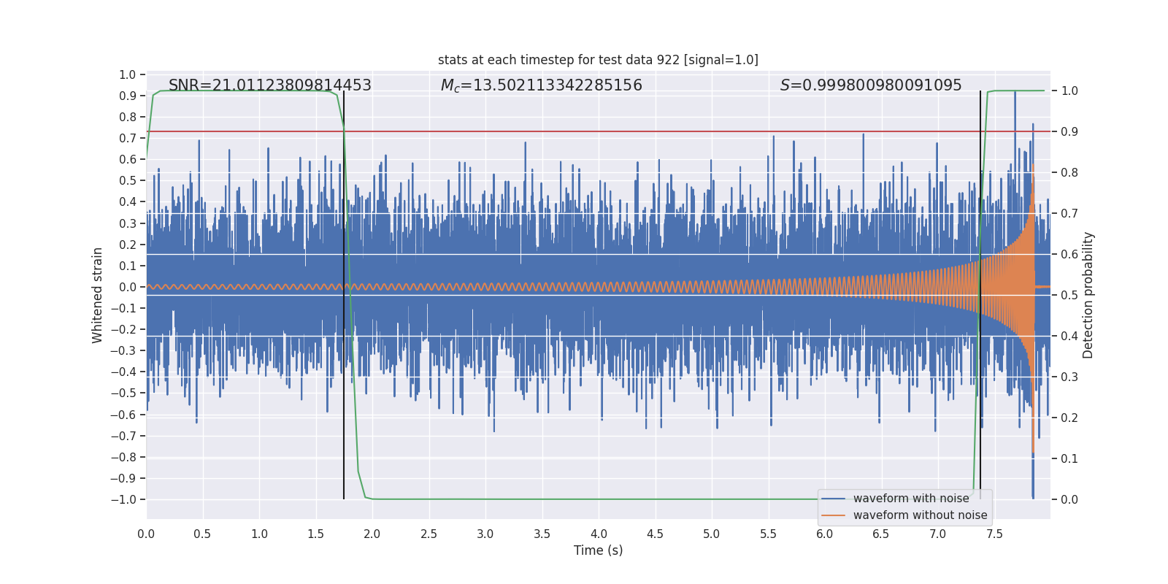Click legend entry 'waveform without noise'
The width and height of the screenshot is (1168, 584).
tap(920, 515)
